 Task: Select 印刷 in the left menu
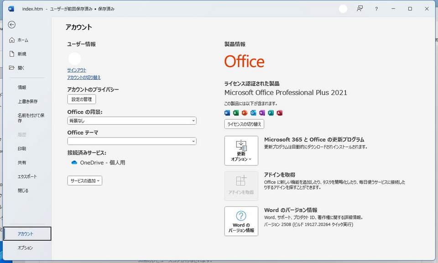[22, 149]
